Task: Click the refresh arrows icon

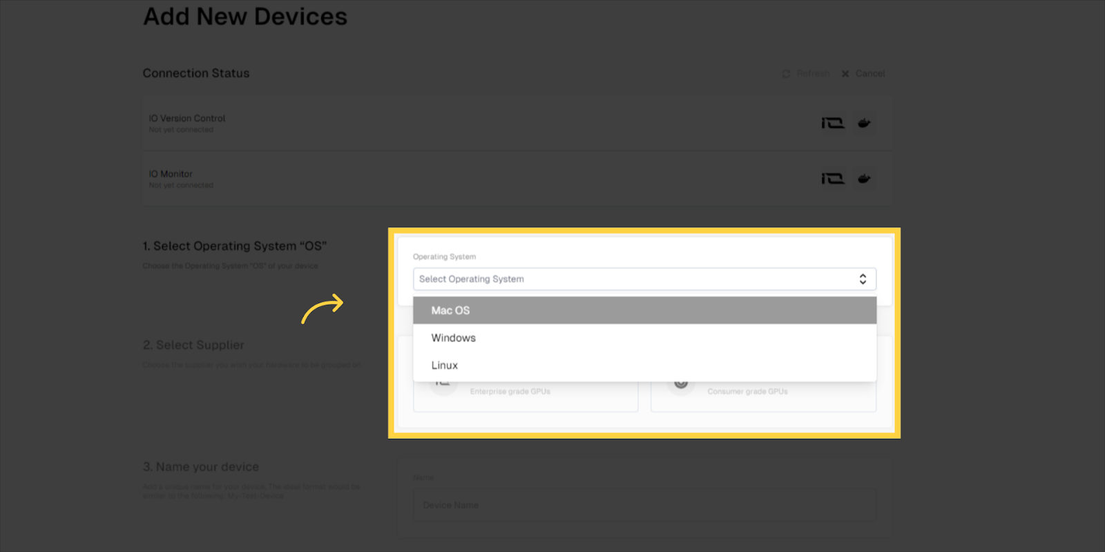Action: click(x=786, y=74)
